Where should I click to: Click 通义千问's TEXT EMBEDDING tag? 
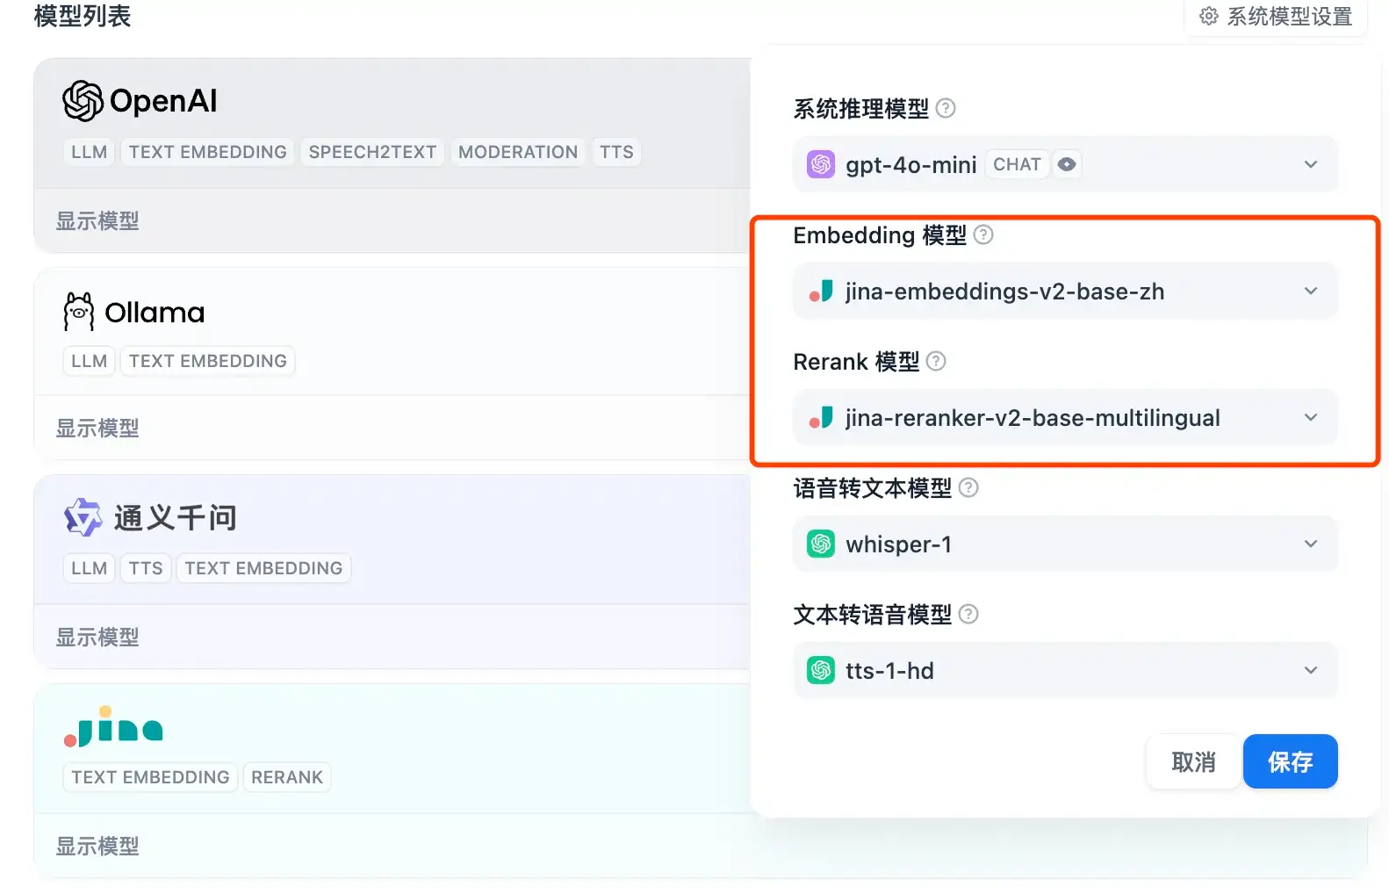point(263,568)
